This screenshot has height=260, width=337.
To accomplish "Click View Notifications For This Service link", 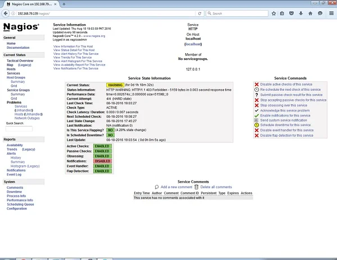I will click(x=76, y=68).
